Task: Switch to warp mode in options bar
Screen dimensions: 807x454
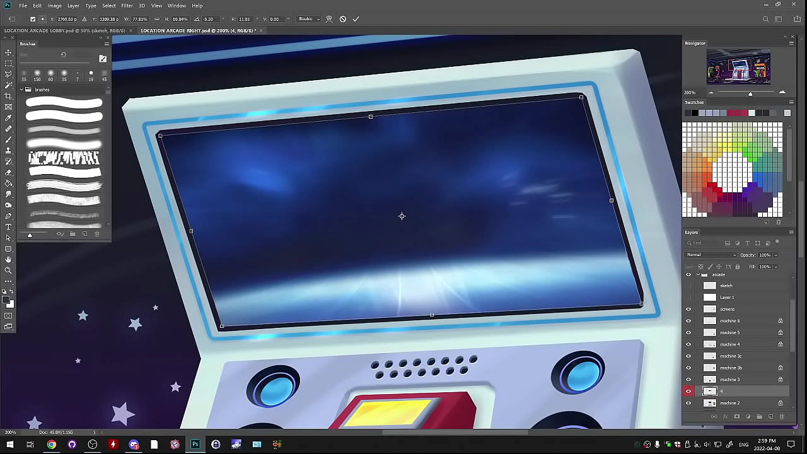Action: (329, 19)
